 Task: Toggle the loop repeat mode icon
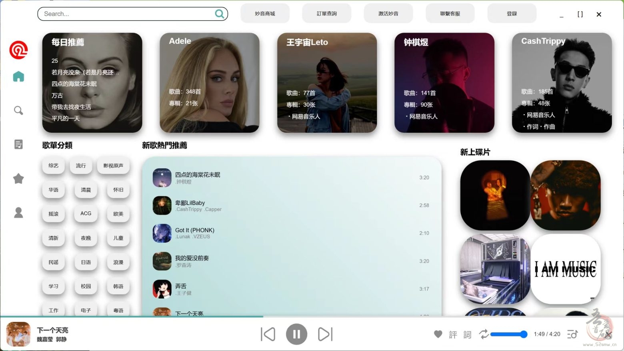tap(484, 334)
